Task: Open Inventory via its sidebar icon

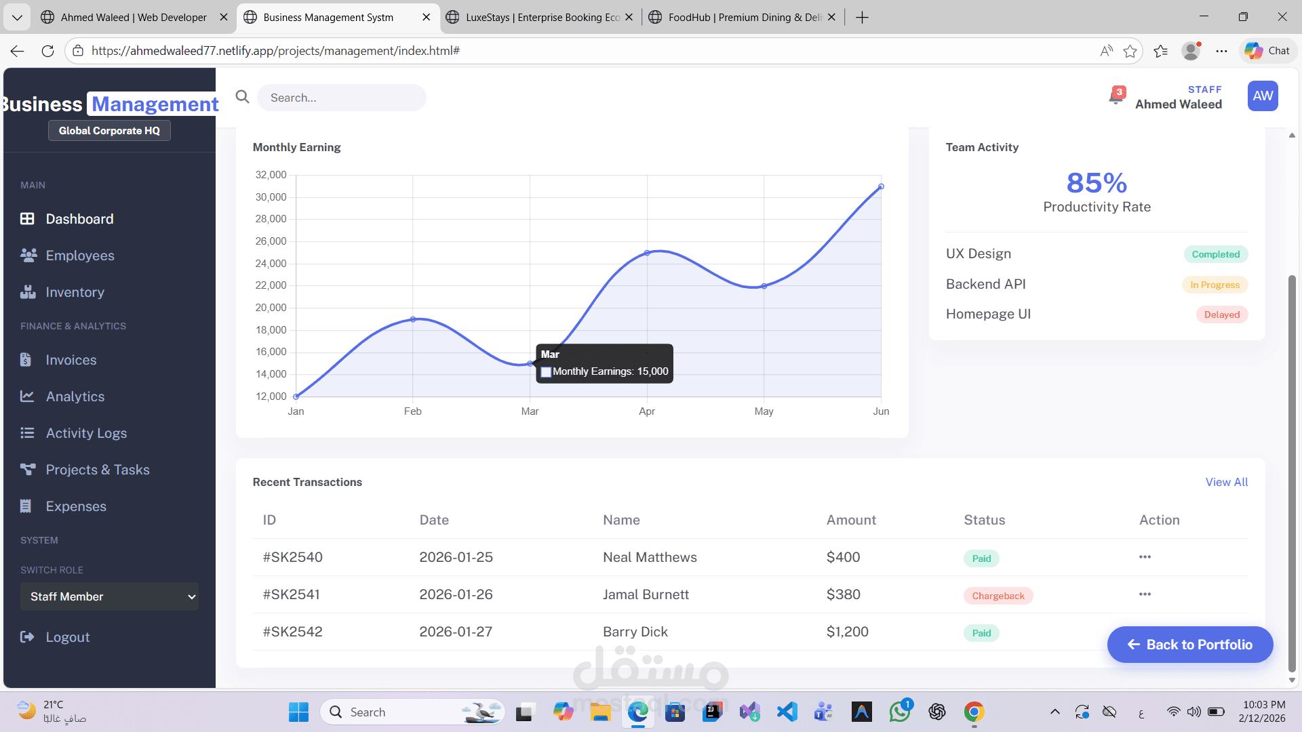Action: coord(28,292)
